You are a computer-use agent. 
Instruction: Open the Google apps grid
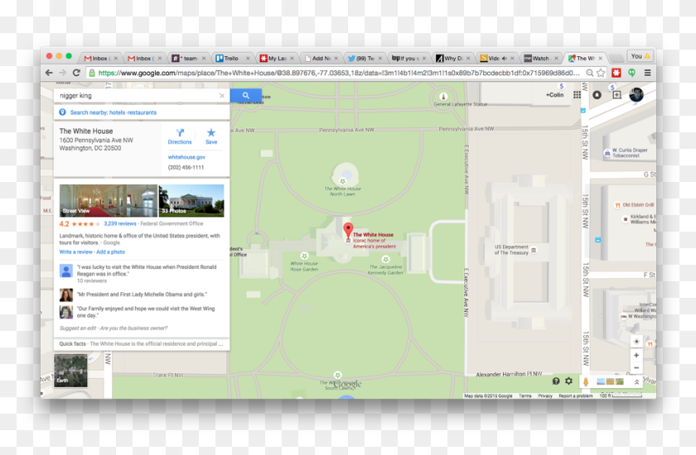pyautogui.click(x=577, y=95)
